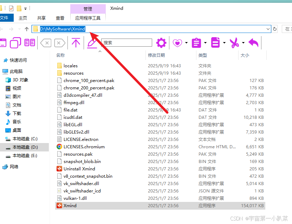Click the purple overlapping squares icon
The height and width of the screenshot is (224, 292).
[x=15, y=43]
